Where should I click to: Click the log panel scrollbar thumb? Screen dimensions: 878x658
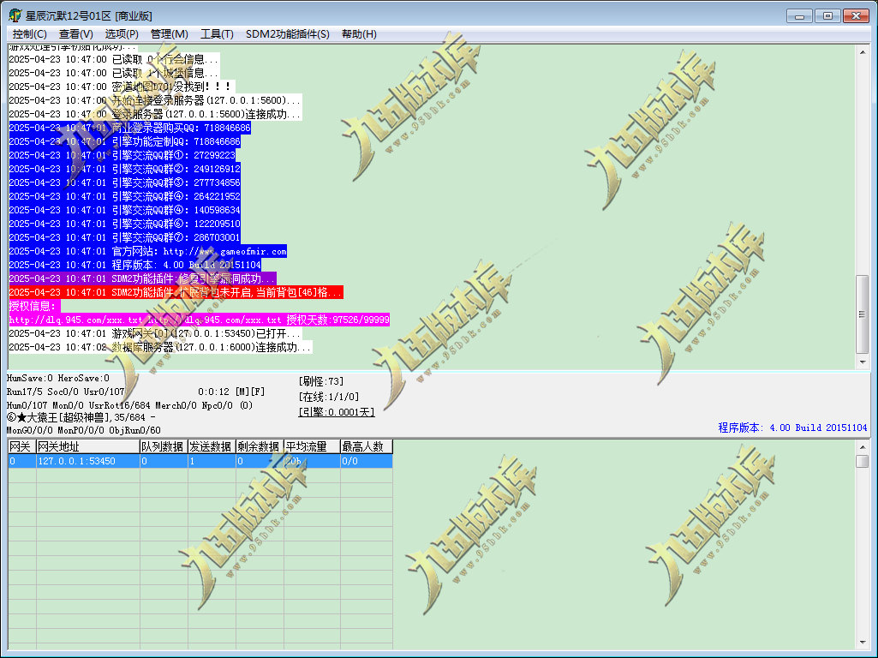click(863, 314)
